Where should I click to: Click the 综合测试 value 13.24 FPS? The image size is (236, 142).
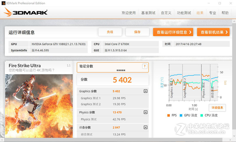click(x=119, y=134)
